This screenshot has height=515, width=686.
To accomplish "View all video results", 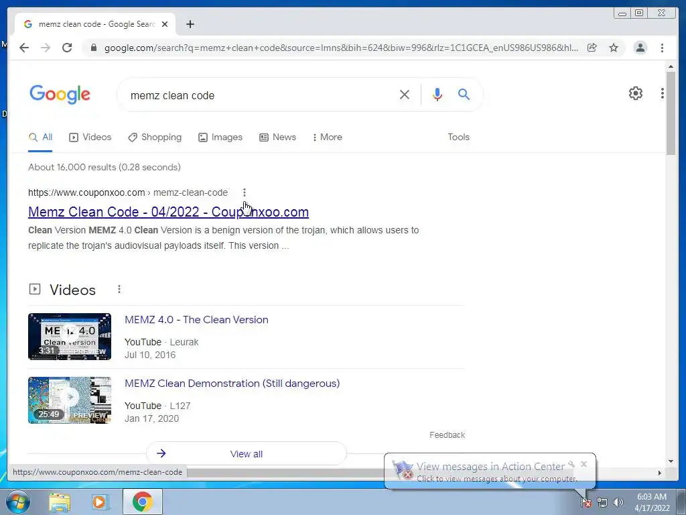I will (x=247, y=454).
